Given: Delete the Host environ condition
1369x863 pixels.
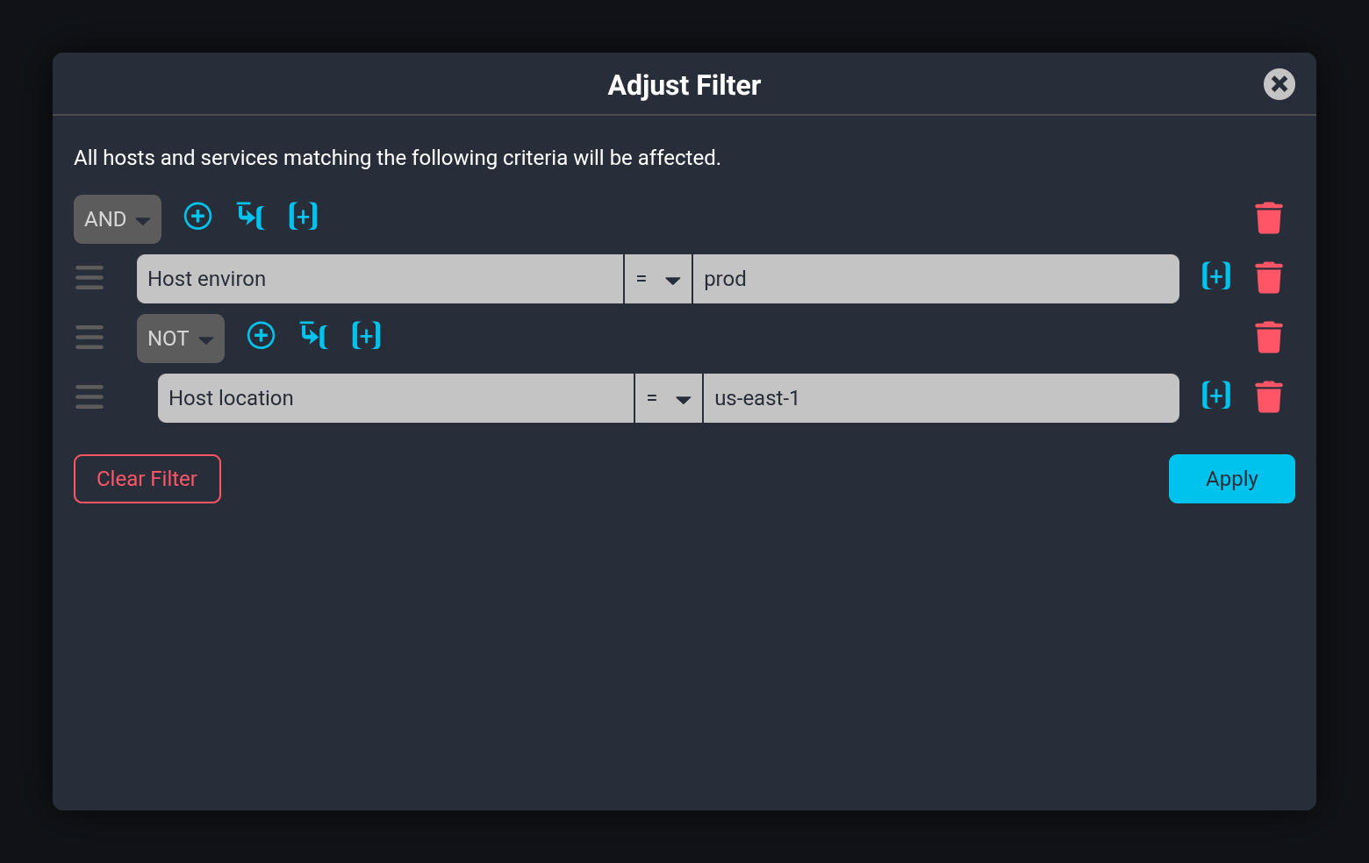Looking at the screenshot, I should tap(1269, 277).
